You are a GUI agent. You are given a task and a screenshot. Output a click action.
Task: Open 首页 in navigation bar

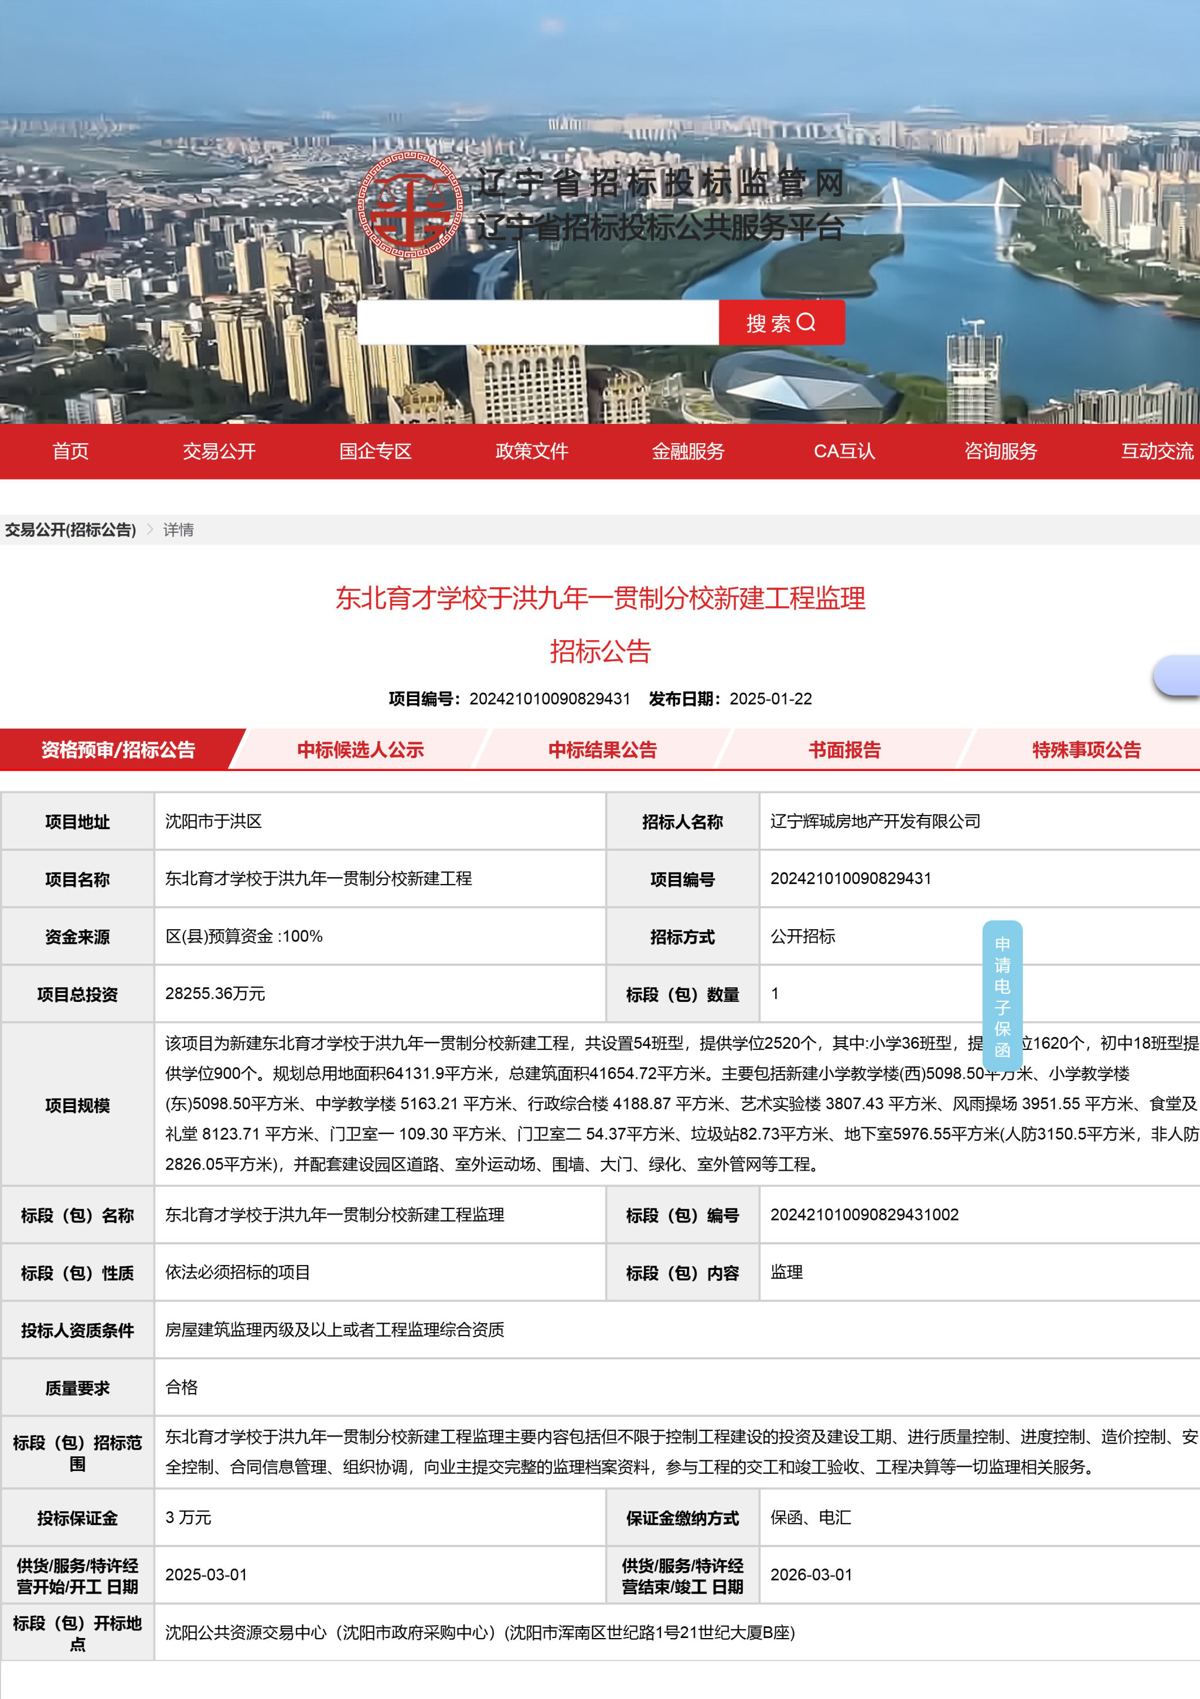coord(70,451)
